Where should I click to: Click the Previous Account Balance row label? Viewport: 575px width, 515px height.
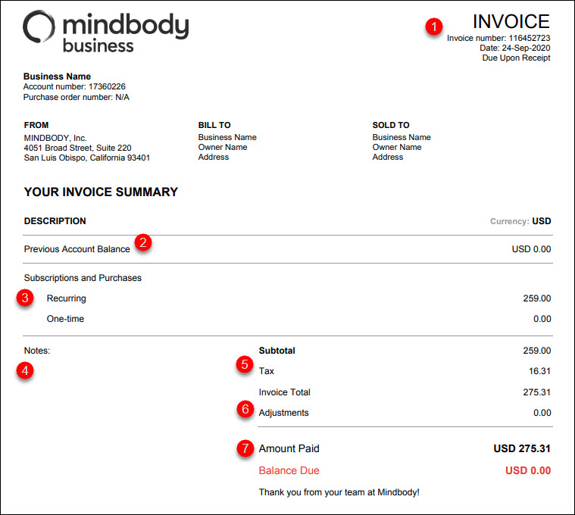pos(77,249)
